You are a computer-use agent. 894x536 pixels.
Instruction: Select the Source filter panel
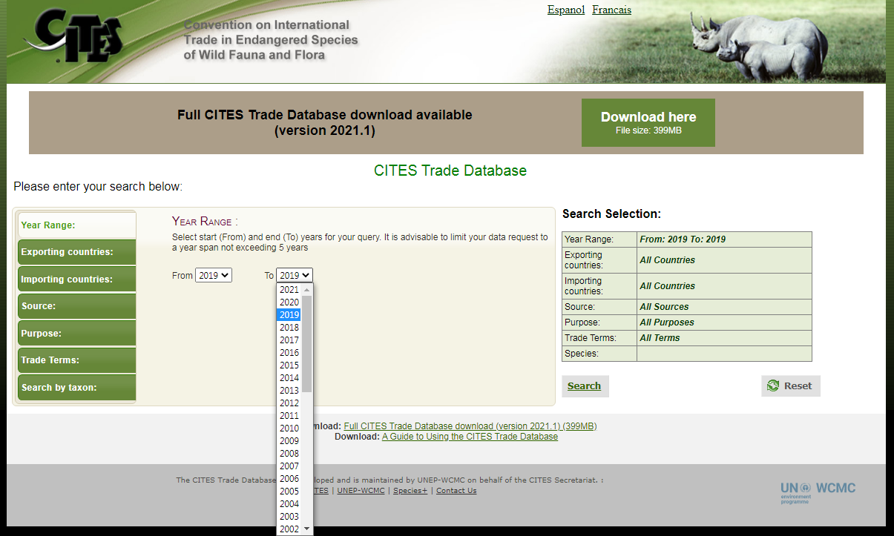pyautogui.click(x=76, y=305)
